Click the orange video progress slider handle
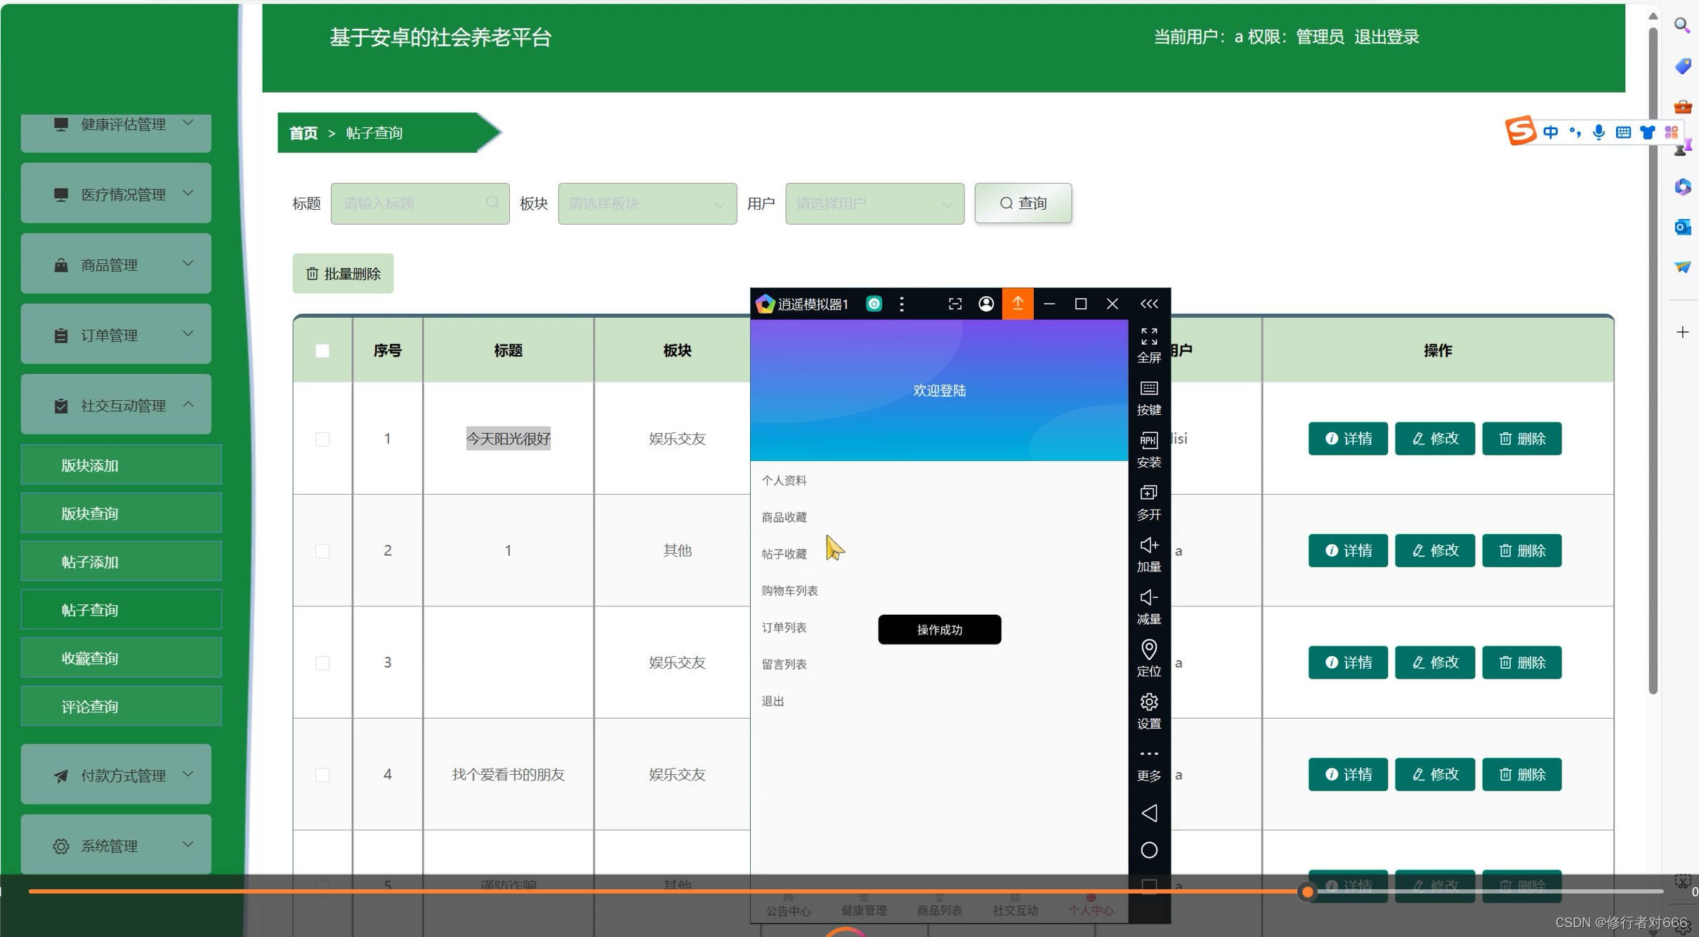The height and width of the screenshot is (937, 1699). coord(1306,891)
